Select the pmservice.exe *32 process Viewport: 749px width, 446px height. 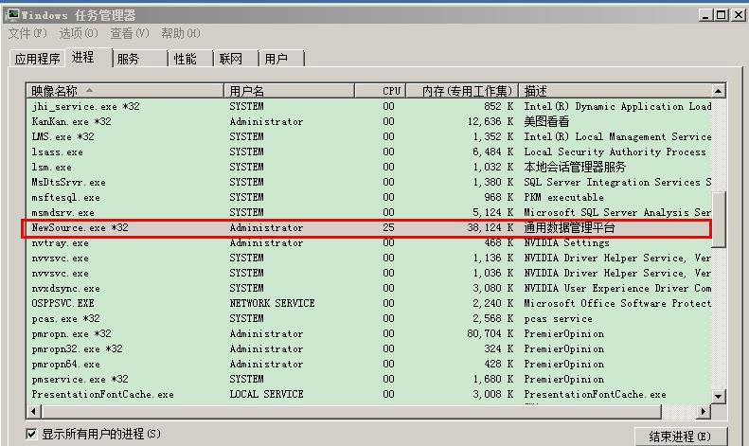pyautogui.click(x=368, y=379)
